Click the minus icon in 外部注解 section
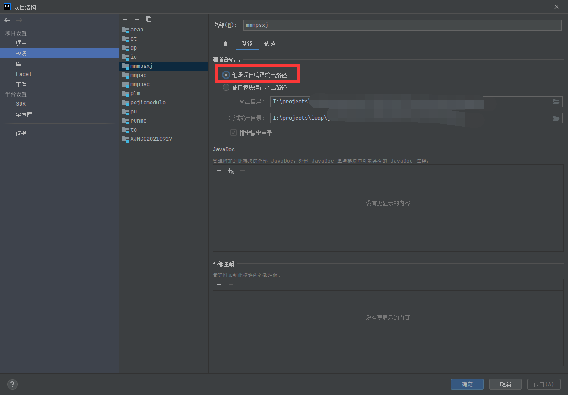The height and width of the screenshot is (395, 568). tap(231, 285)
